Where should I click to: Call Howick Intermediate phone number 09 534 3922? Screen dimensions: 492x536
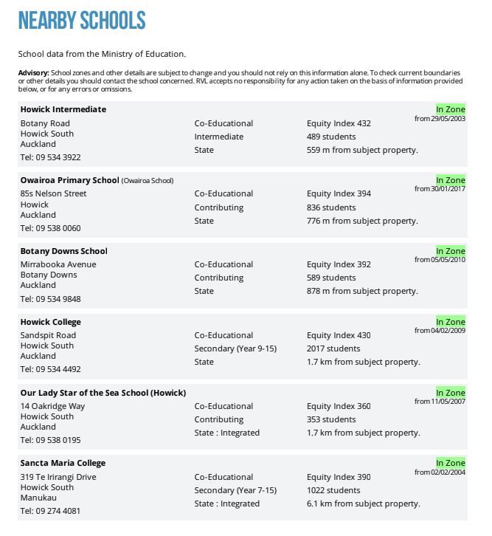[x=51, y=157]
